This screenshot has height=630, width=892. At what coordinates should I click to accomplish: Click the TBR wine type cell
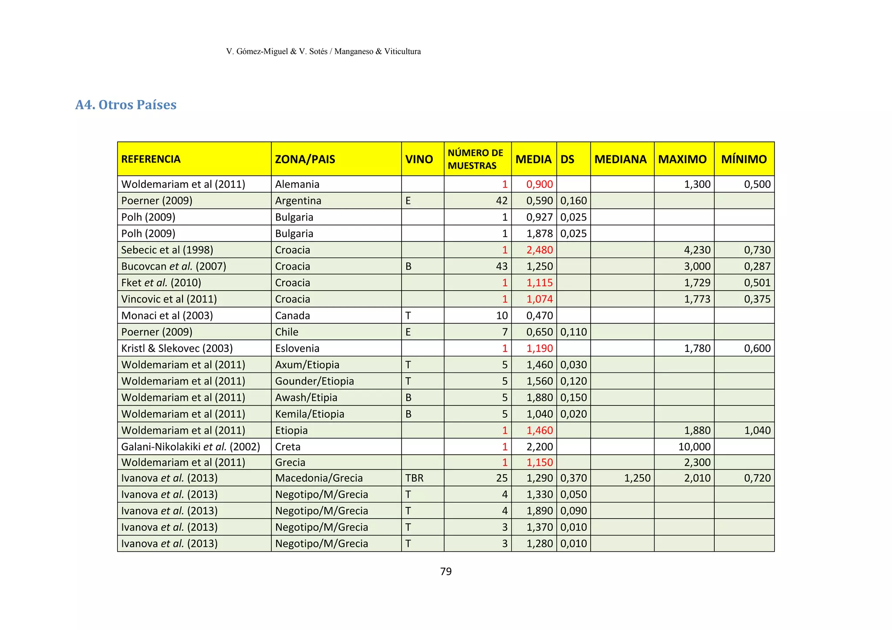[x=414, y=478]
